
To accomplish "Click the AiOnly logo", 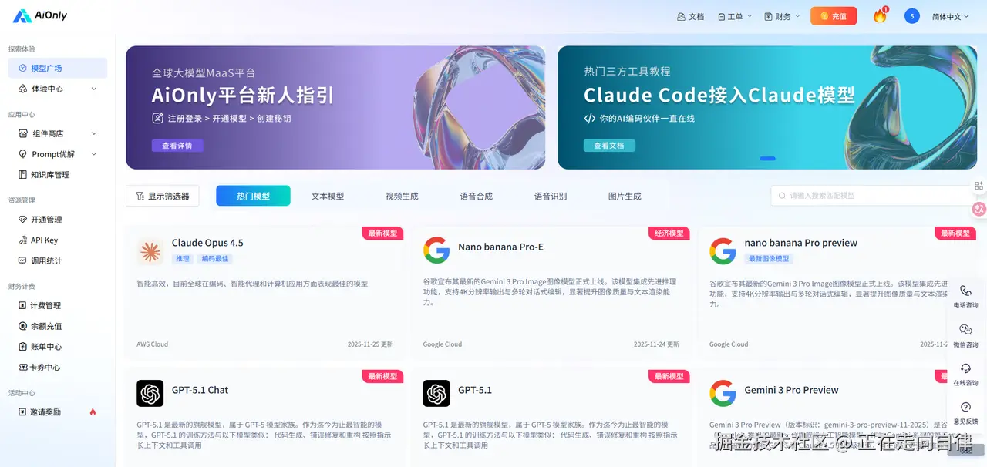I will click(x=41, y=15).
